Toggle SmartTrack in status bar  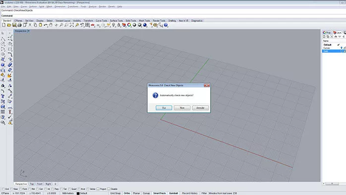point(159,193)
